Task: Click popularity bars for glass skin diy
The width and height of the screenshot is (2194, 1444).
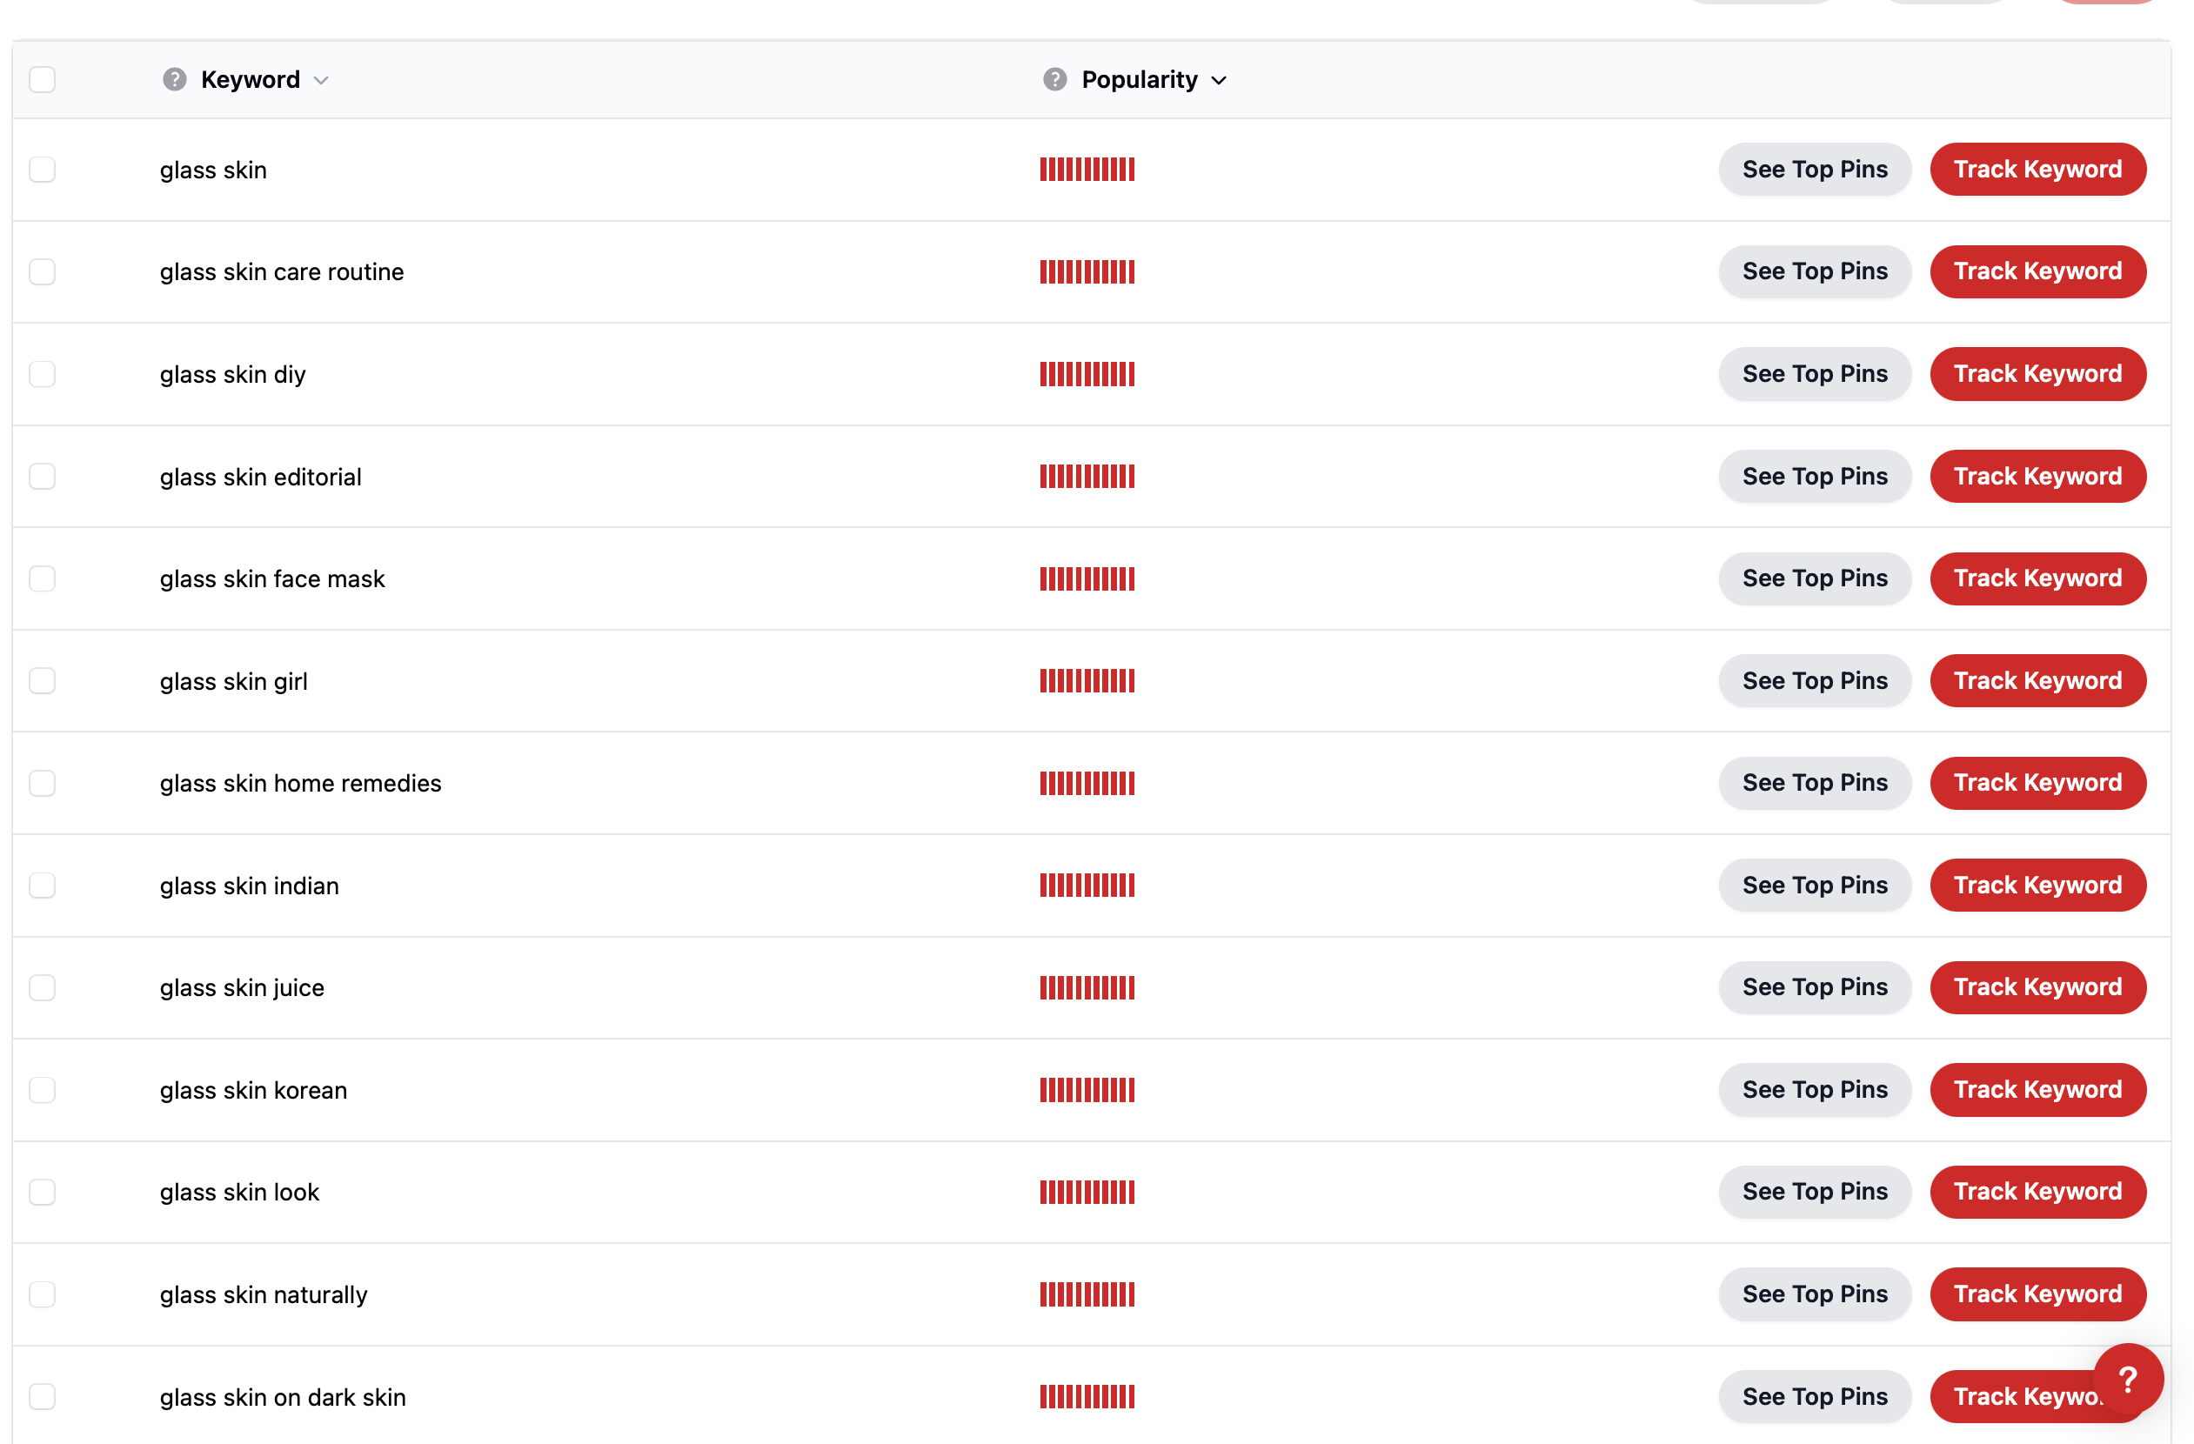Action: pyautogui.click(x=1087, y=374)
